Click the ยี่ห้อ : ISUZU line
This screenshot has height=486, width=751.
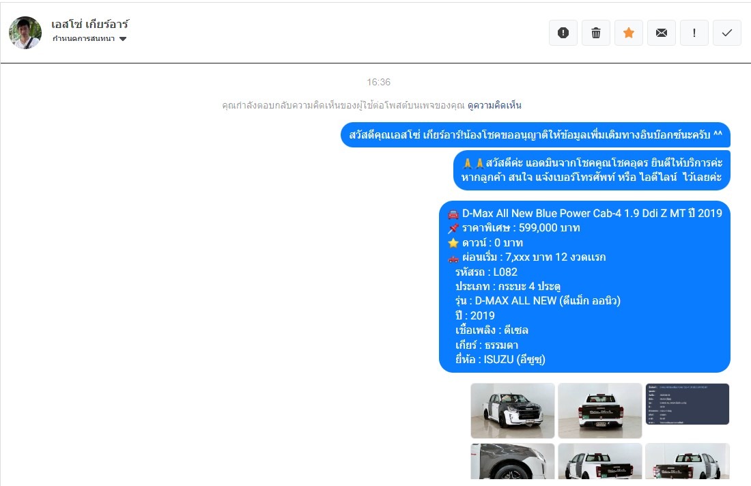[x=500, y=360]
